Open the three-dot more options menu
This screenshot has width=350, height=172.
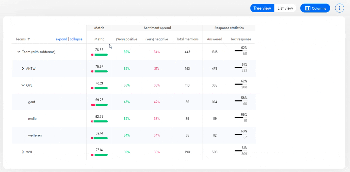tap(339, 8)
